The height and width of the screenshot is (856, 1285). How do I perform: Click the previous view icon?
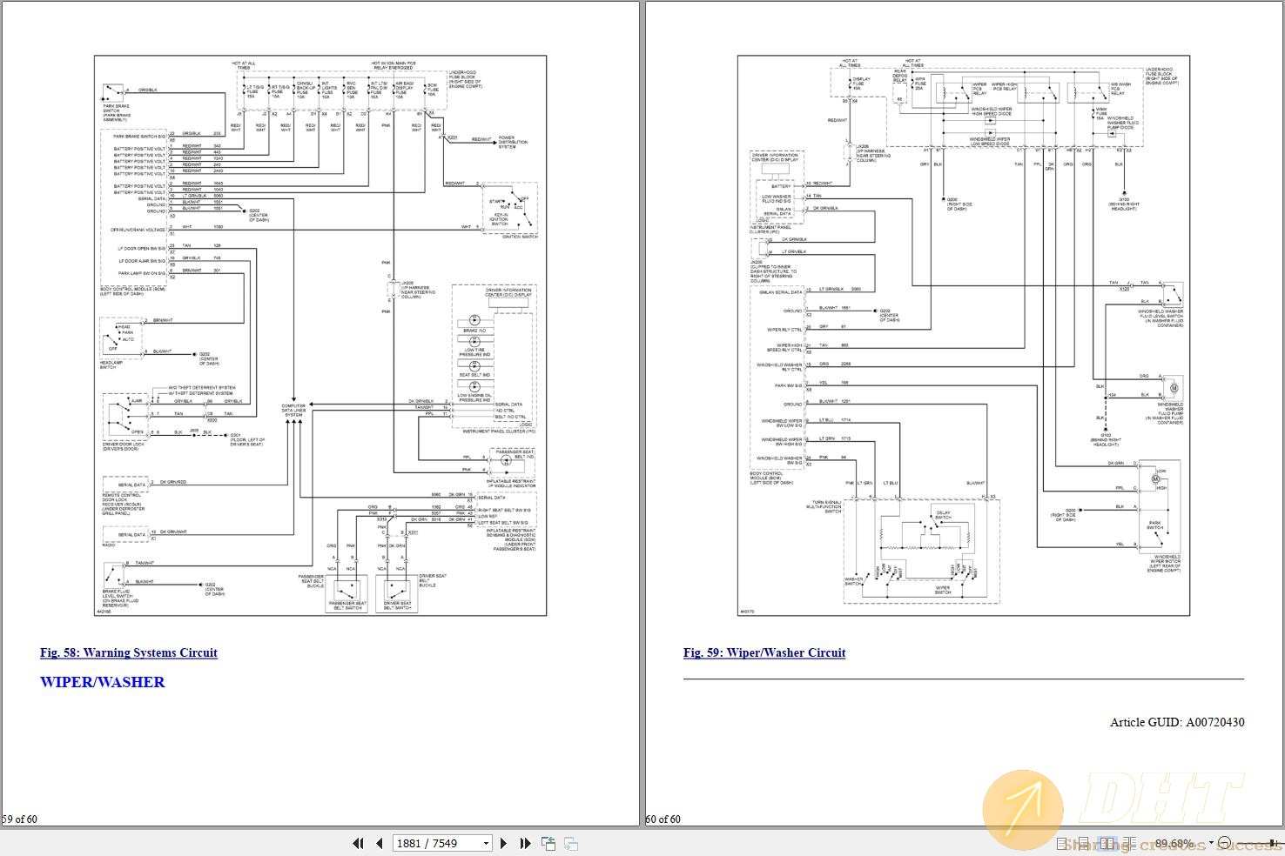point(548,843)
